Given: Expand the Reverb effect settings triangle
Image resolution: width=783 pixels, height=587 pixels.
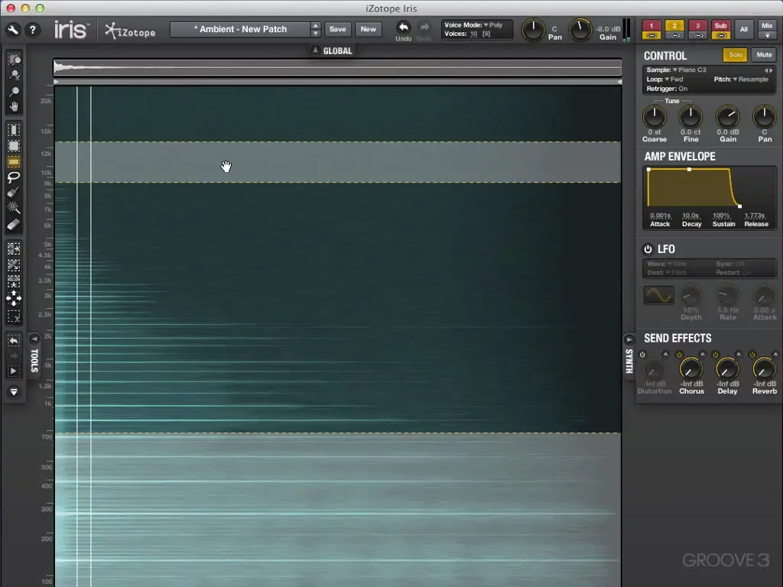Looking at the screenshot, I should pos(775,355).
